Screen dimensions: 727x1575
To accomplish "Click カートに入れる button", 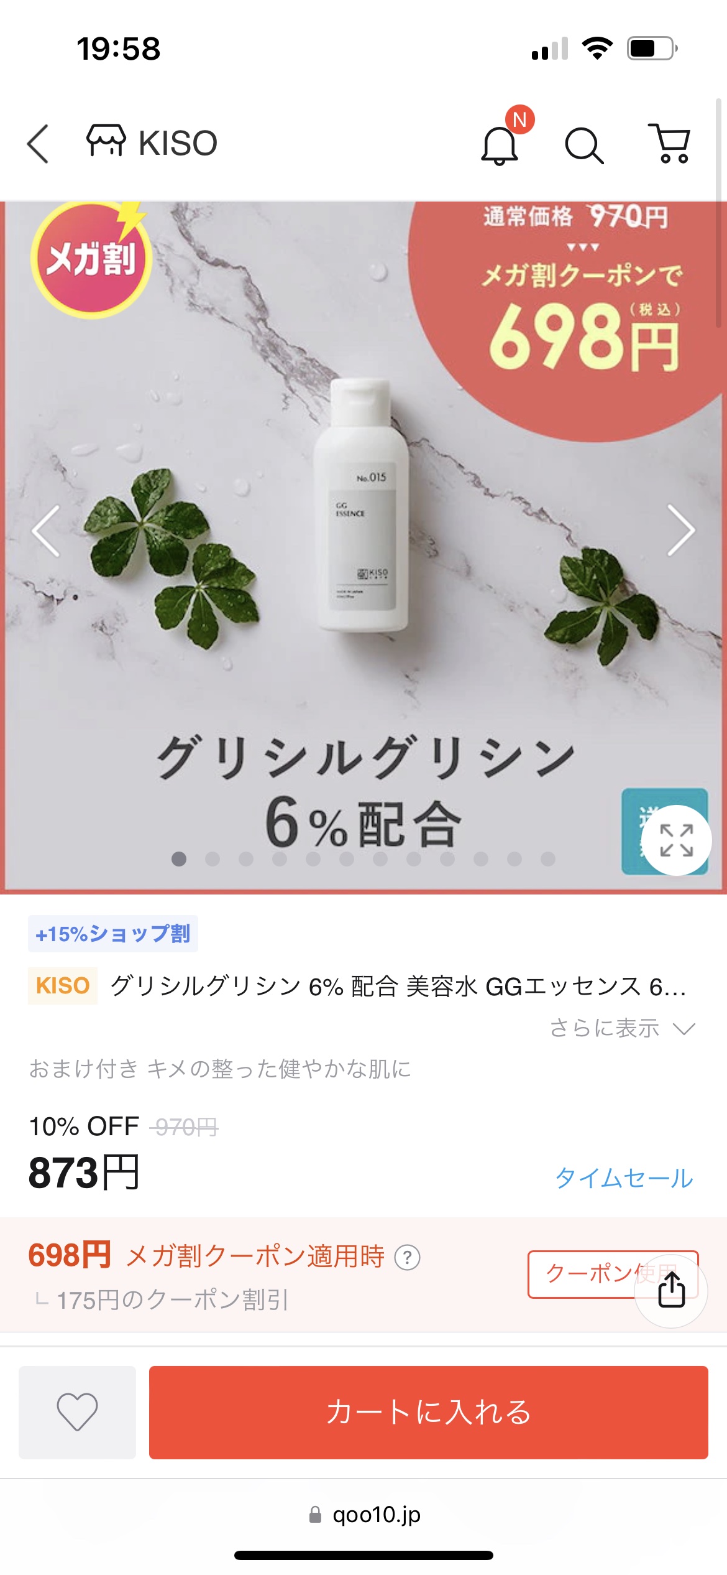I will click(429, 1412).
